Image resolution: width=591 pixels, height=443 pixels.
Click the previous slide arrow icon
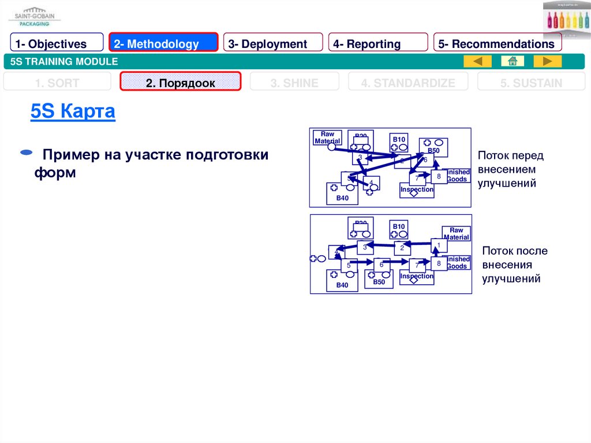477,61
